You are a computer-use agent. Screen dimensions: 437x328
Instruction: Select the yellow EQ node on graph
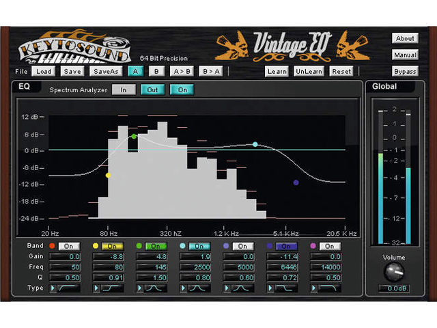coord(109,175)
